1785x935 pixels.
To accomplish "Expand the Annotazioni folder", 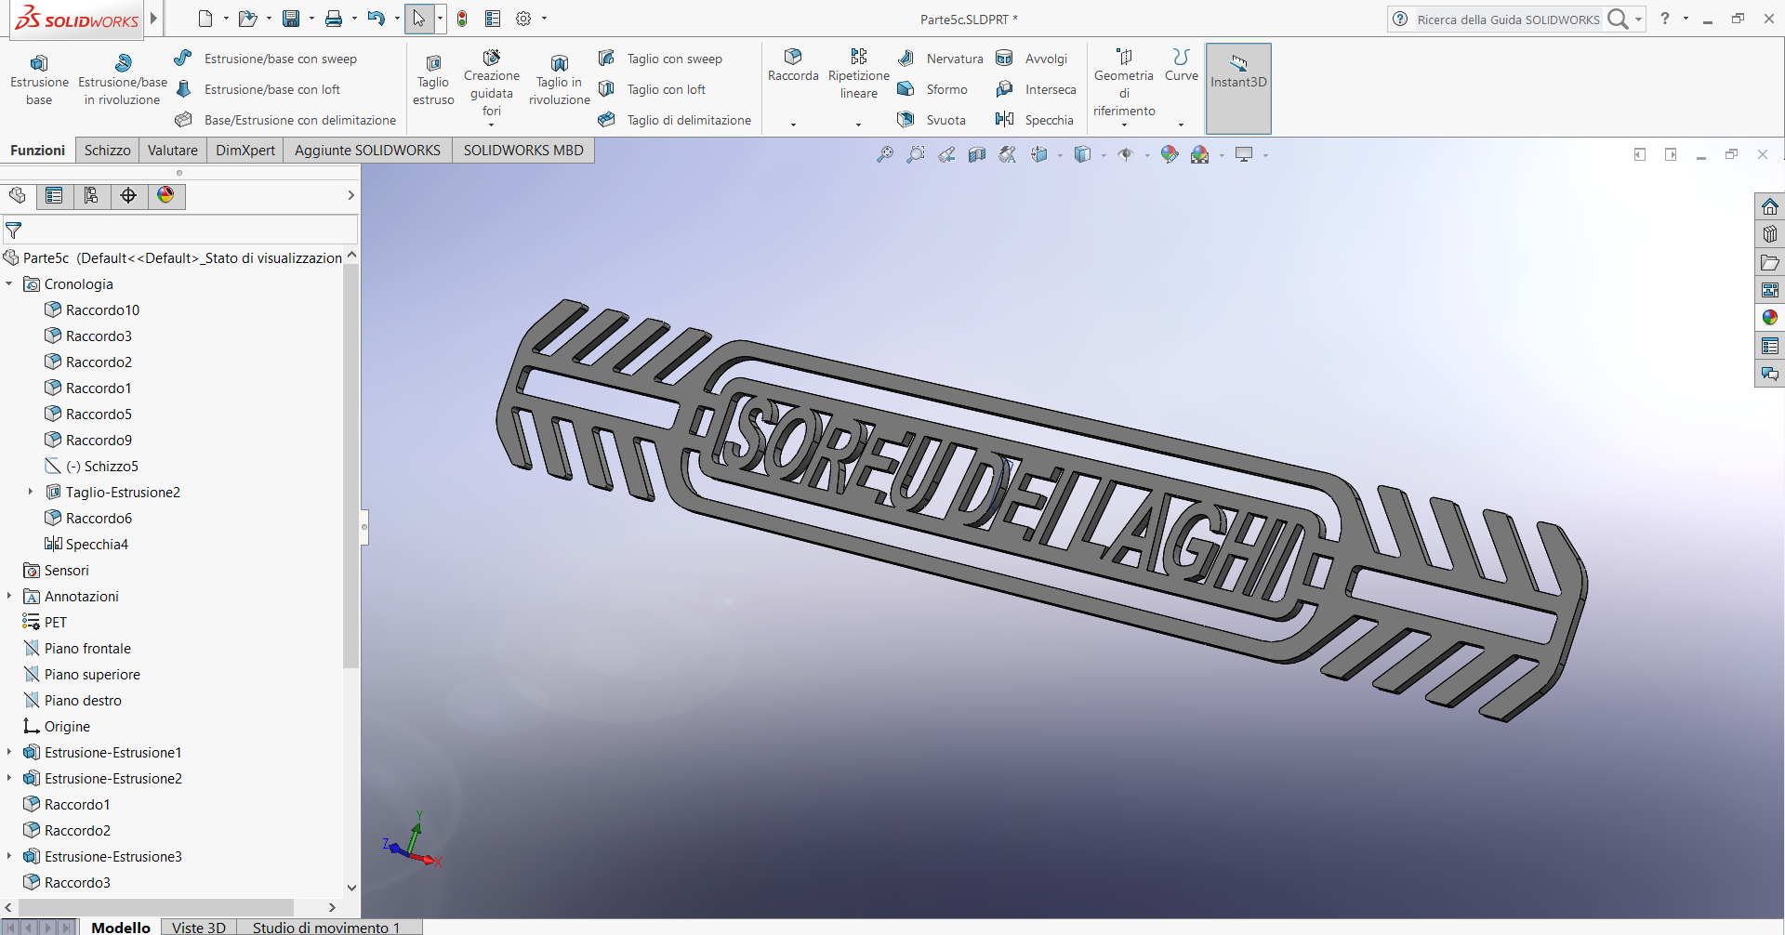I will pos(9,596).
